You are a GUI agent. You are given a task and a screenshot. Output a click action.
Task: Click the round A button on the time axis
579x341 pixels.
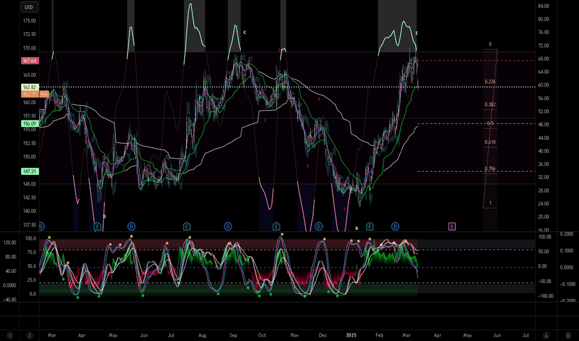(546, 335)
